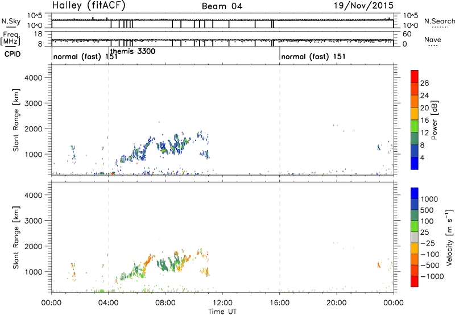Click the '20:00' time axis tick label
Image resolution: width=455 pixels, height=315 pixels.
(x=336, y=303)
